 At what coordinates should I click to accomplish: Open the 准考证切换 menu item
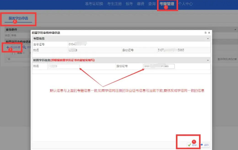(94, 4)
